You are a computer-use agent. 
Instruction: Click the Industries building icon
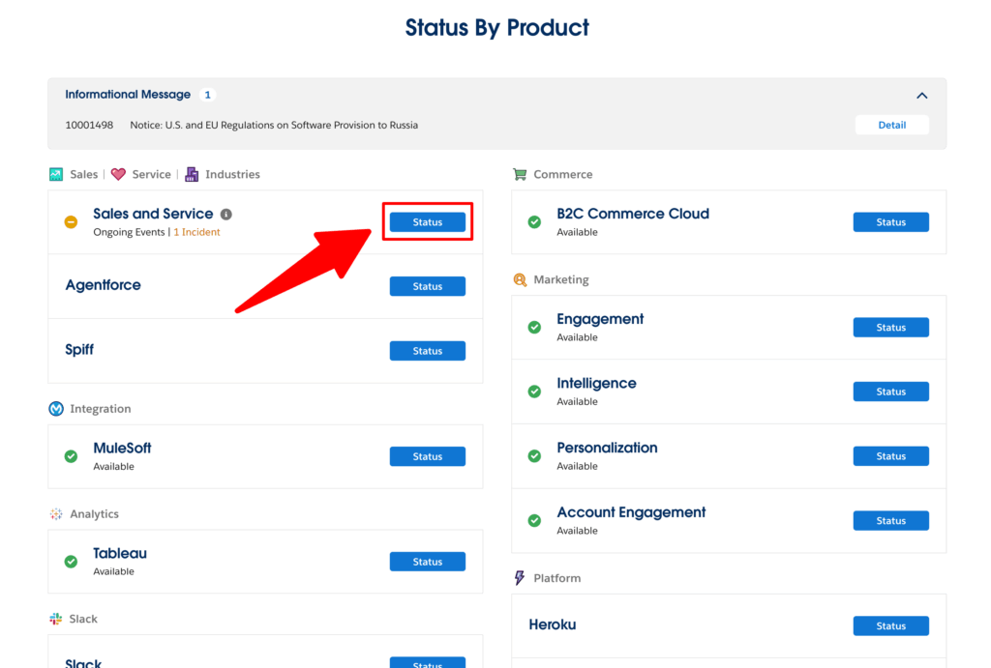click(x=192, y=174)
